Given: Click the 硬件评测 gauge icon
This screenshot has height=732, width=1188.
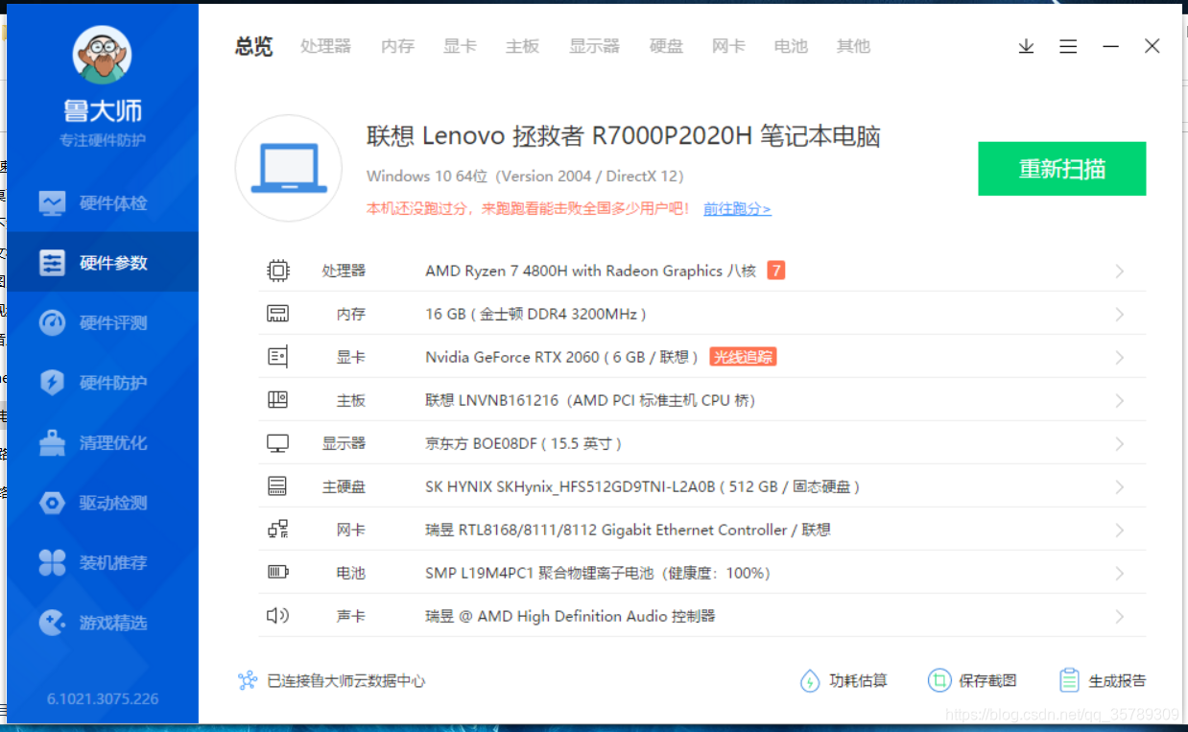Looking at the screenshot, I should (52, 323).
